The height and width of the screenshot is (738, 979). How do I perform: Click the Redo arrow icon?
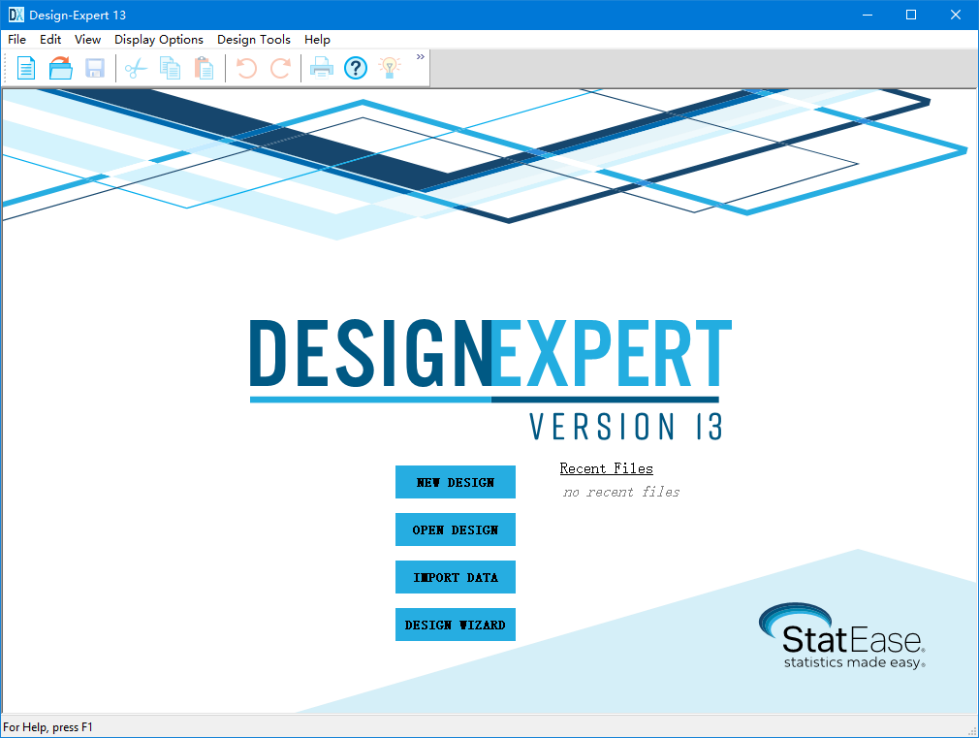(280, 68)
